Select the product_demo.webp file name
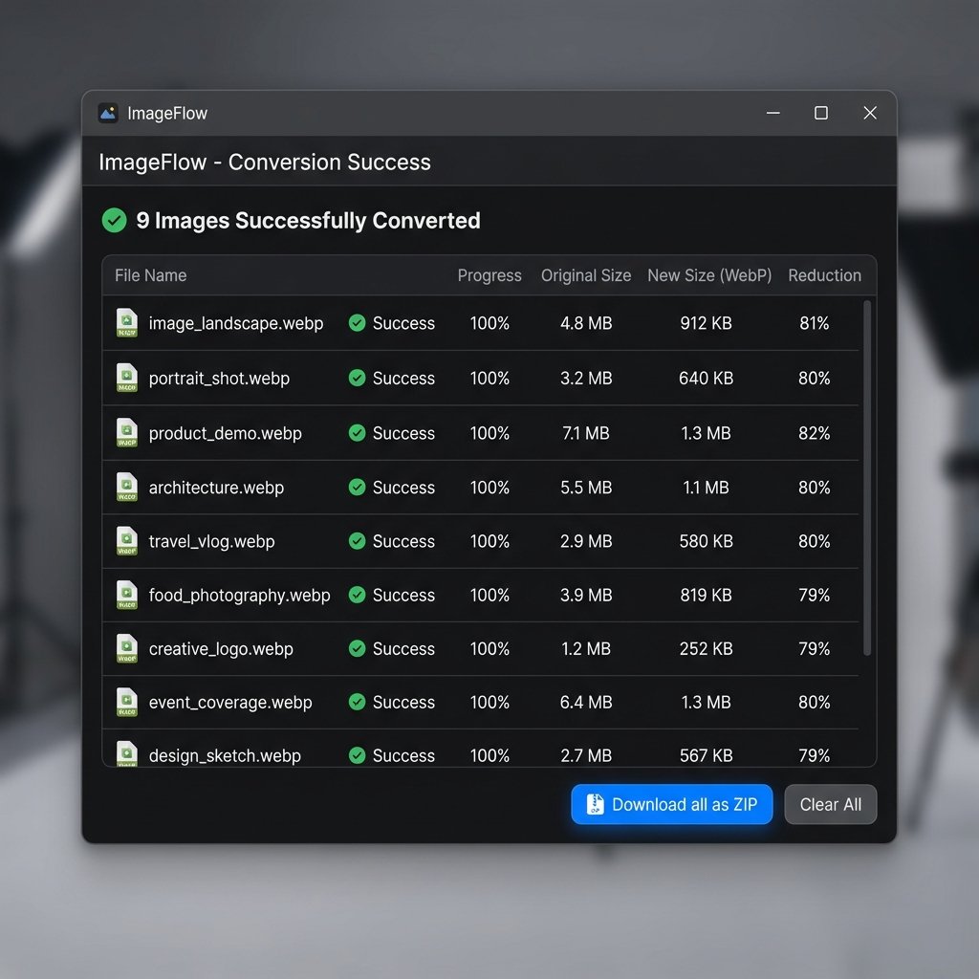 [225, 433]
